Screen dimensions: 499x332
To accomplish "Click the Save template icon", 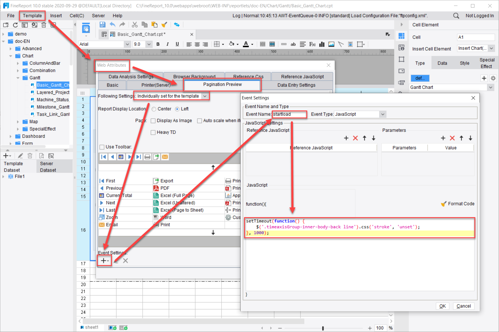I will pos(102,25).
